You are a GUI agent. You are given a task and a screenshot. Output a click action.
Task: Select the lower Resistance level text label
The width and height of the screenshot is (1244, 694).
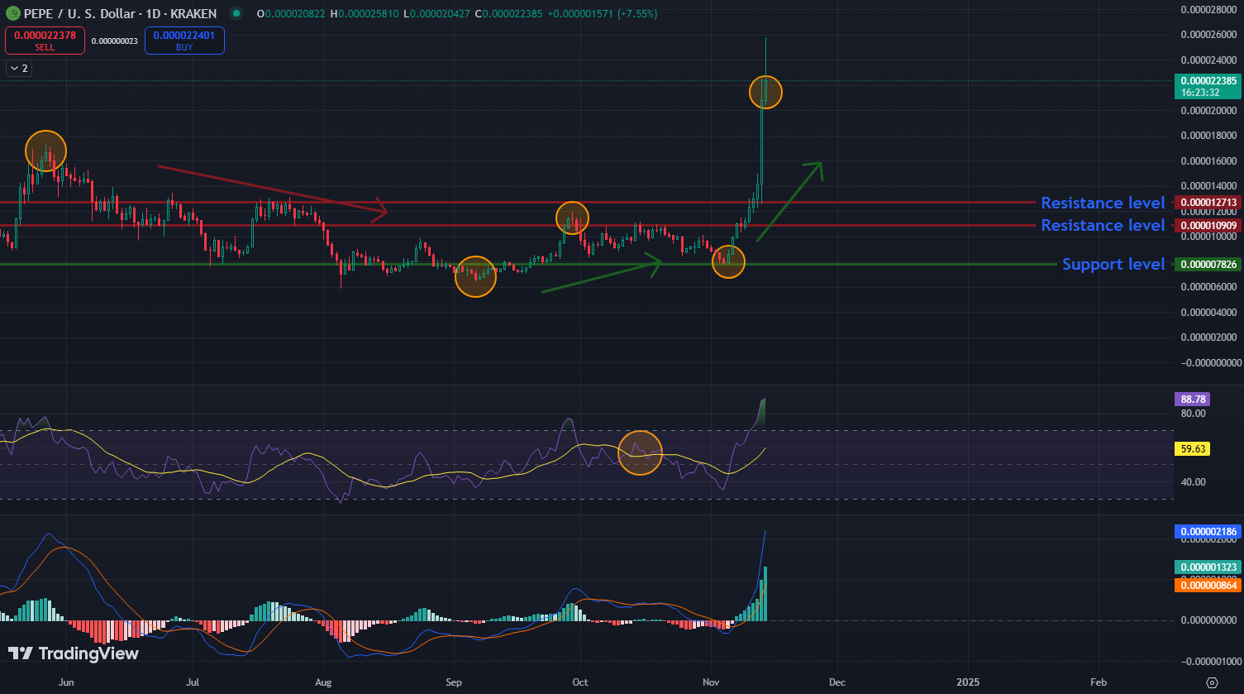tap(1103, 225)
